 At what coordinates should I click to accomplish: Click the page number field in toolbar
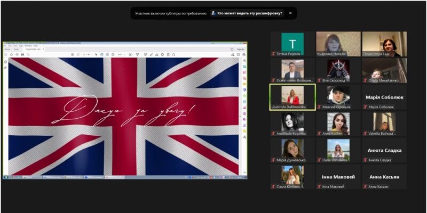84,55
